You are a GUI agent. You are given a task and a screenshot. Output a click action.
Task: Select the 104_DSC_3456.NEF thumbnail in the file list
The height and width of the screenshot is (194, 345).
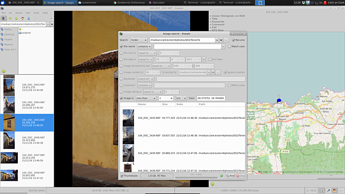(9, 140)
